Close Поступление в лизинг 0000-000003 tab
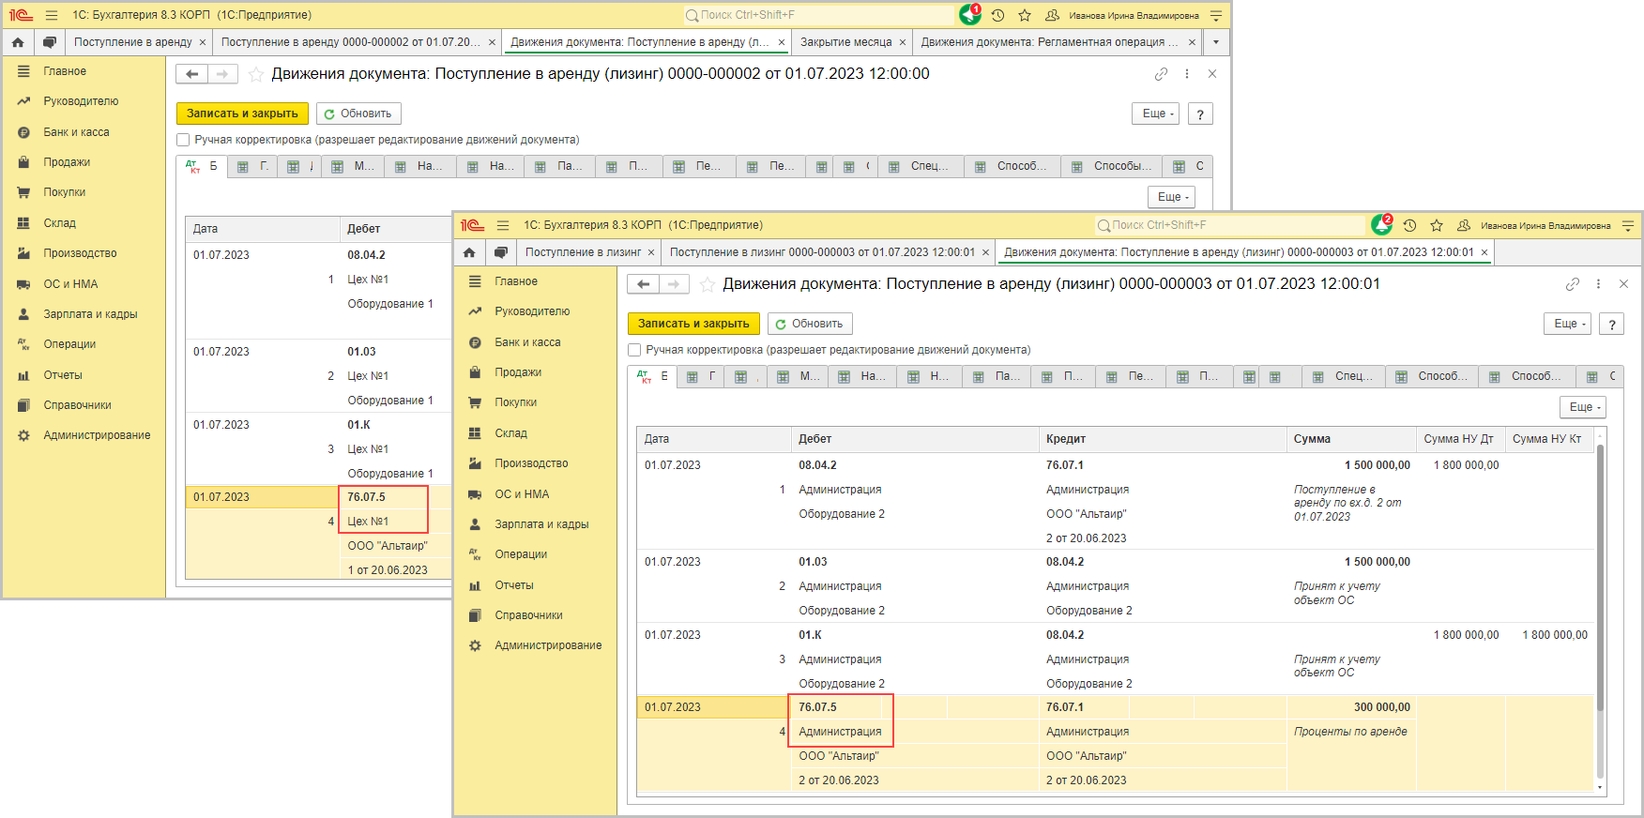The height and width of the screenshot is (818, 1644). point(985,252)
